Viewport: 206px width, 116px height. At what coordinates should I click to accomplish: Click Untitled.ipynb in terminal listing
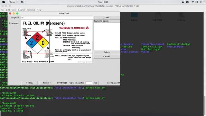(151, 49)
